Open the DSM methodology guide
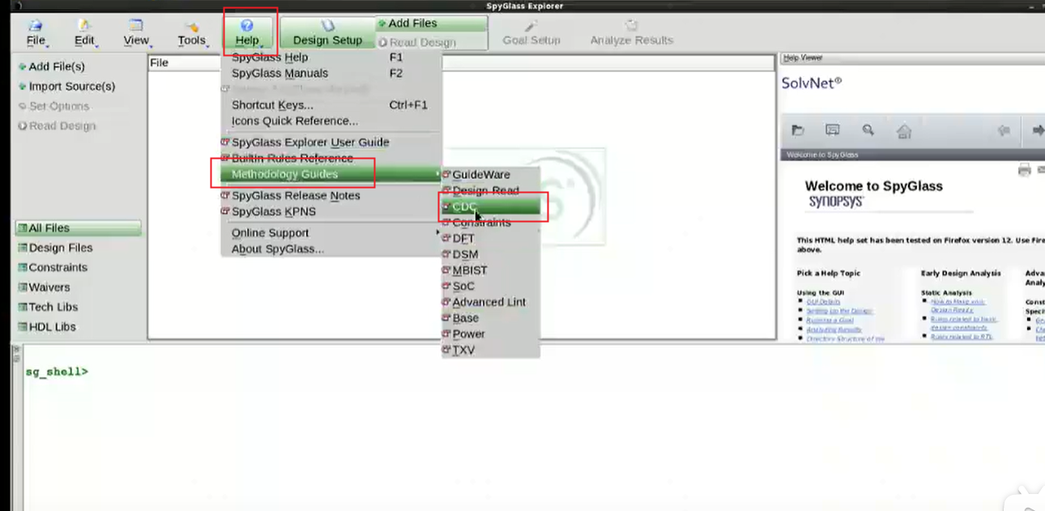Image resolution: width=1045 pixels, height=511 pixels. point(490,254)
